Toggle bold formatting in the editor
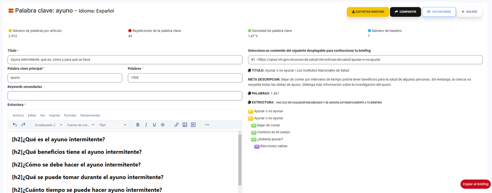Screen dimensions: 492x193 click(138, 125)
